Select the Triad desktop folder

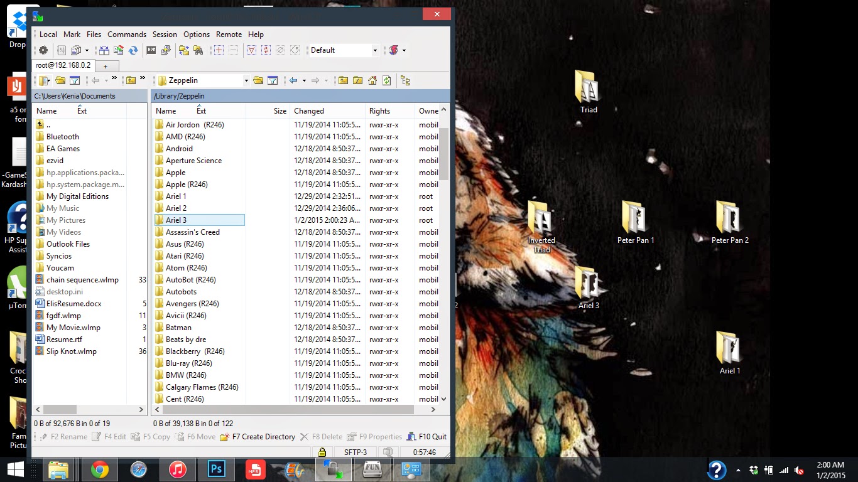click(x=589, y=92)
